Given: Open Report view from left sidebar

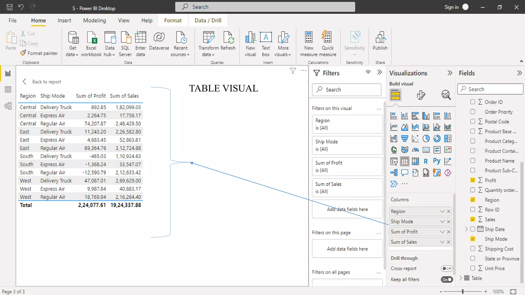Looking at the screenshot, I should pos(8,73).
